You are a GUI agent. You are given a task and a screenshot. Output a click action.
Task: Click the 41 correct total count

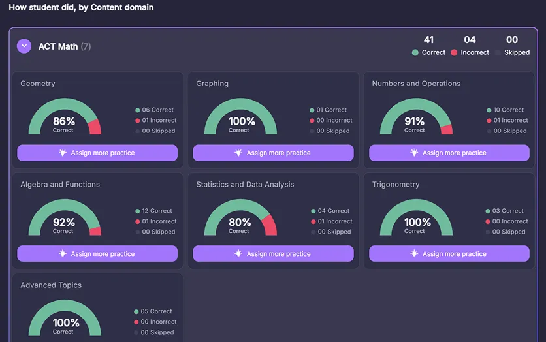(x=428, y=40)
